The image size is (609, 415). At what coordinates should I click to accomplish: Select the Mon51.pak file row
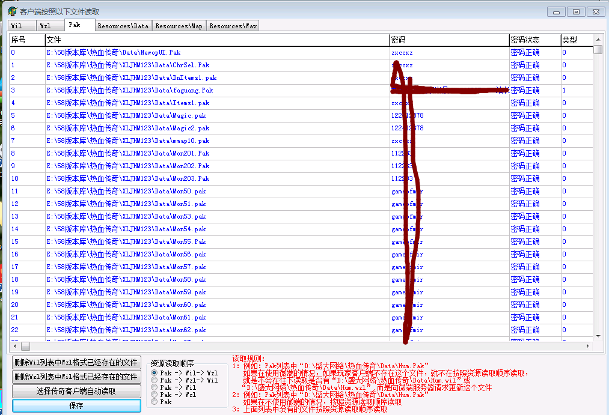tap(301, 204)
